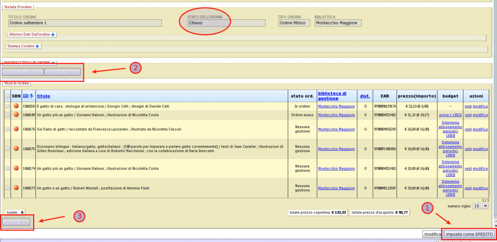Toggle the select-all checkbox in table header
The height and width of the screenshot is (242, 497).
tap(7, 96)
